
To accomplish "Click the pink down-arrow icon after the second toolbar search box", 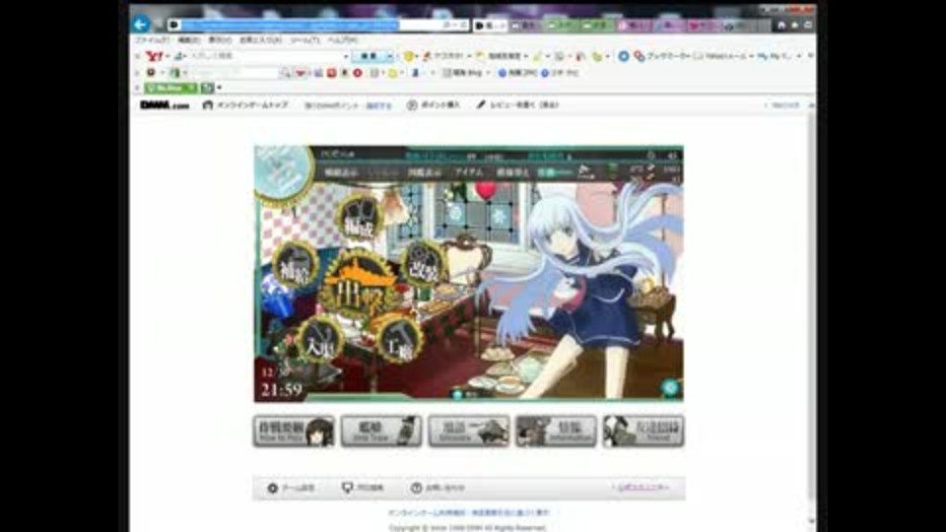I will coord(300,73).
